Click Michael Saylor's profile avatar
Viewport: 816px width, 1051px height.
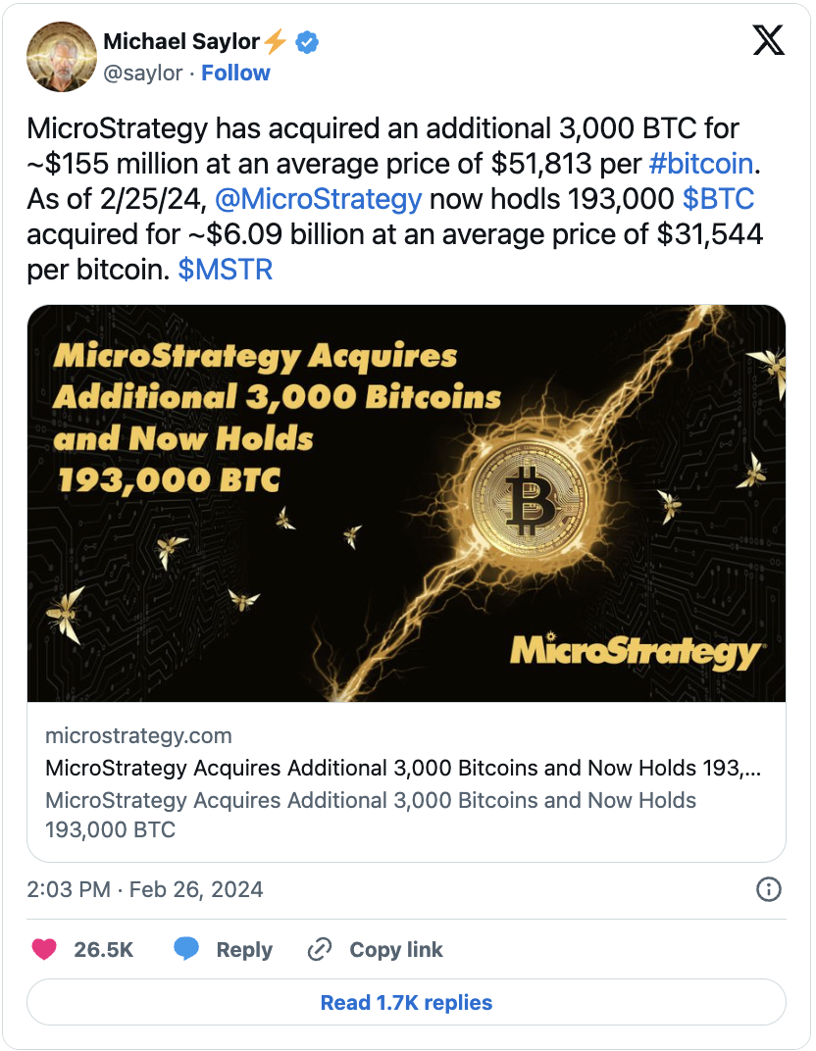click(x=60, y=57)
